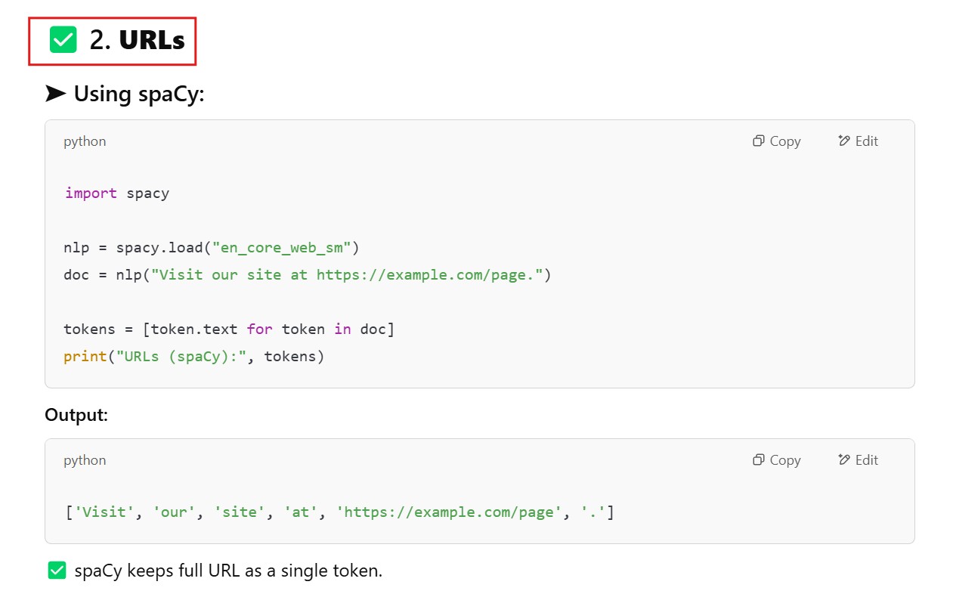This screenshot has height=597, width=953.
Task: Click the "python" label of the first code block
Action: click(85, 141)
